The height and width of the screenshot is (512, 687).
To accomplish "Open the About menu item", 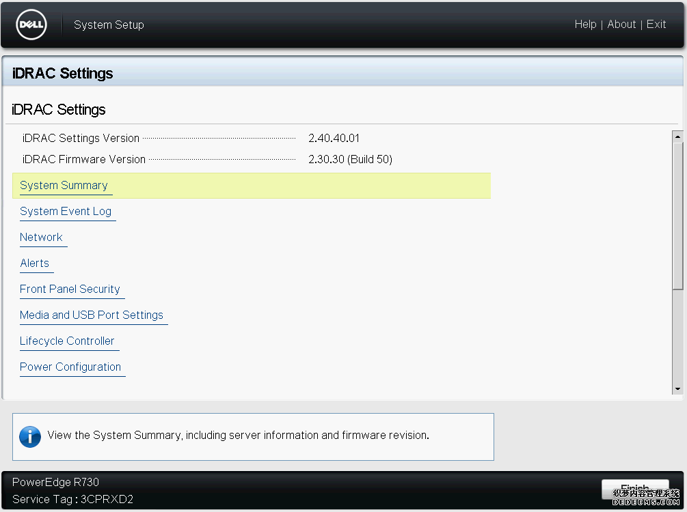I will click(x=621, y=25).
